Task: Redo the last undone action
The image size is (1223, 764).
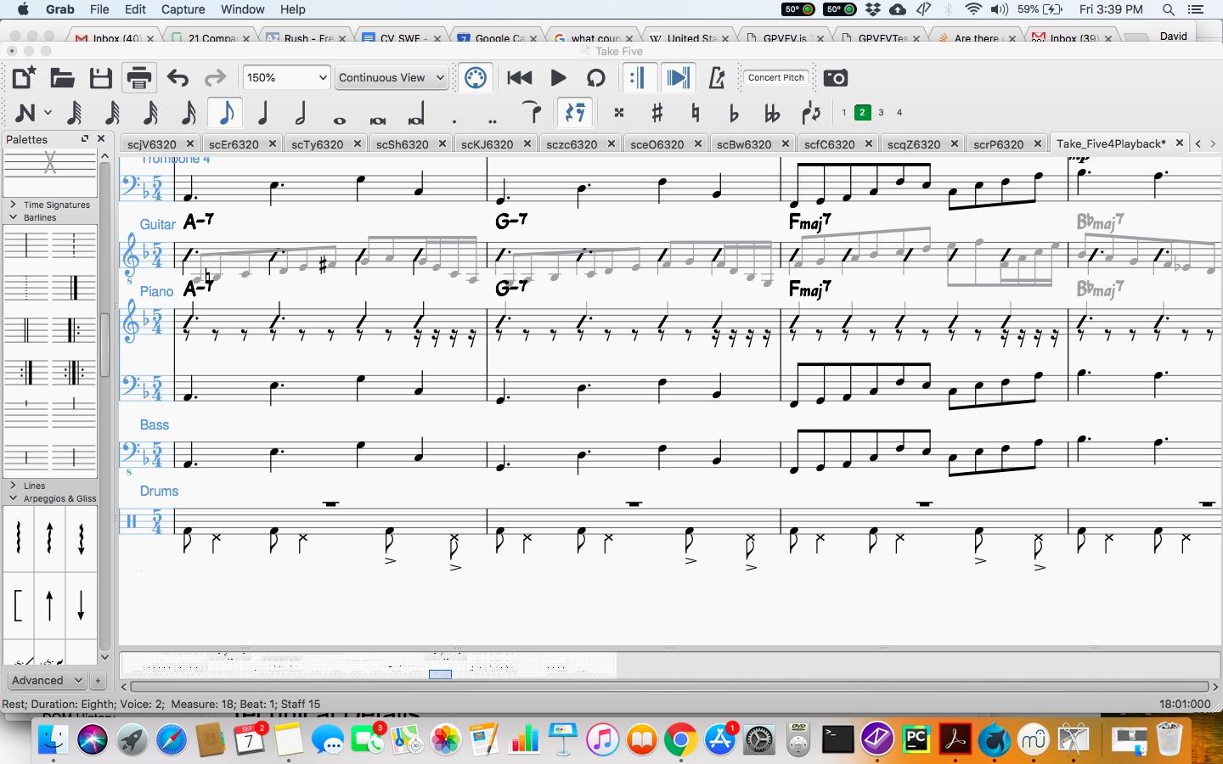Action: [x=215, y=78]
